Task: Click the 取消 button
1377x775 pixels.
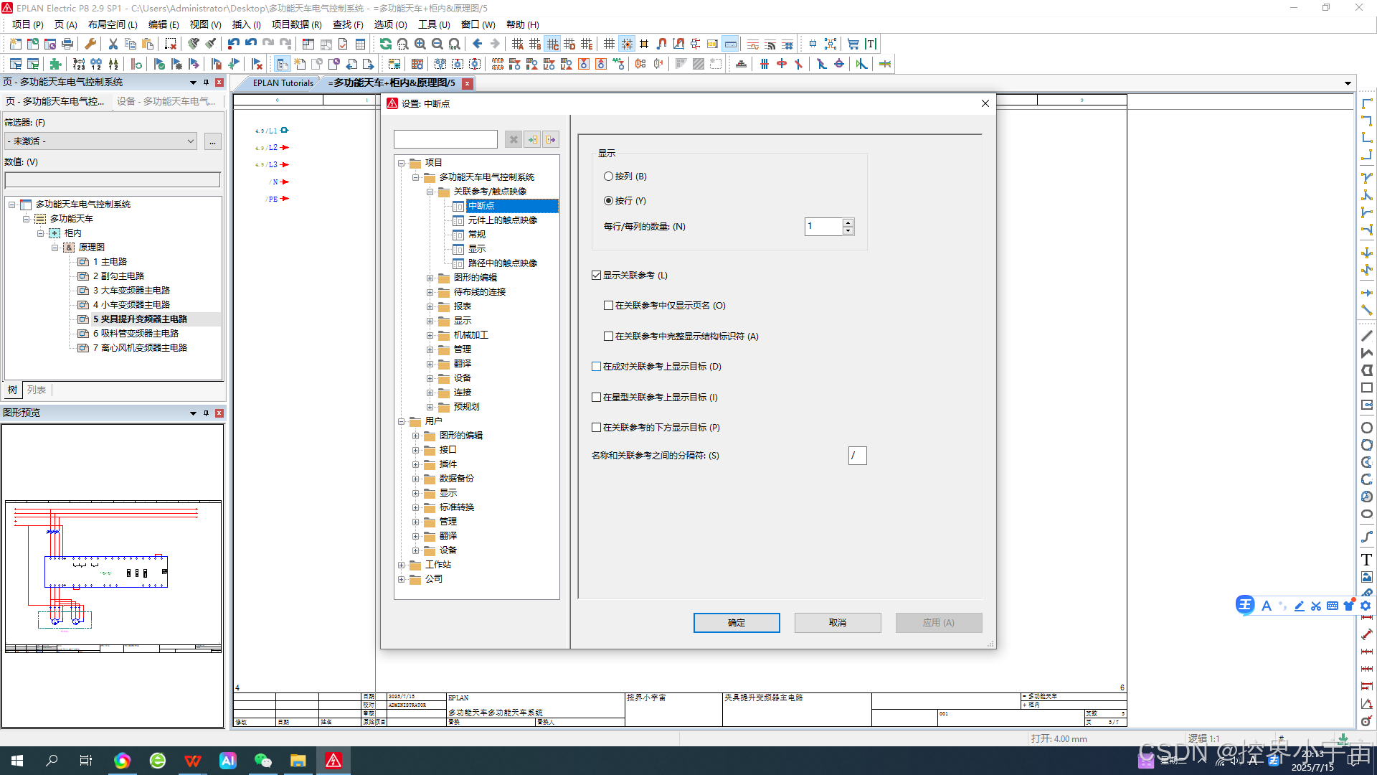Action: click(x=838, y=623)
